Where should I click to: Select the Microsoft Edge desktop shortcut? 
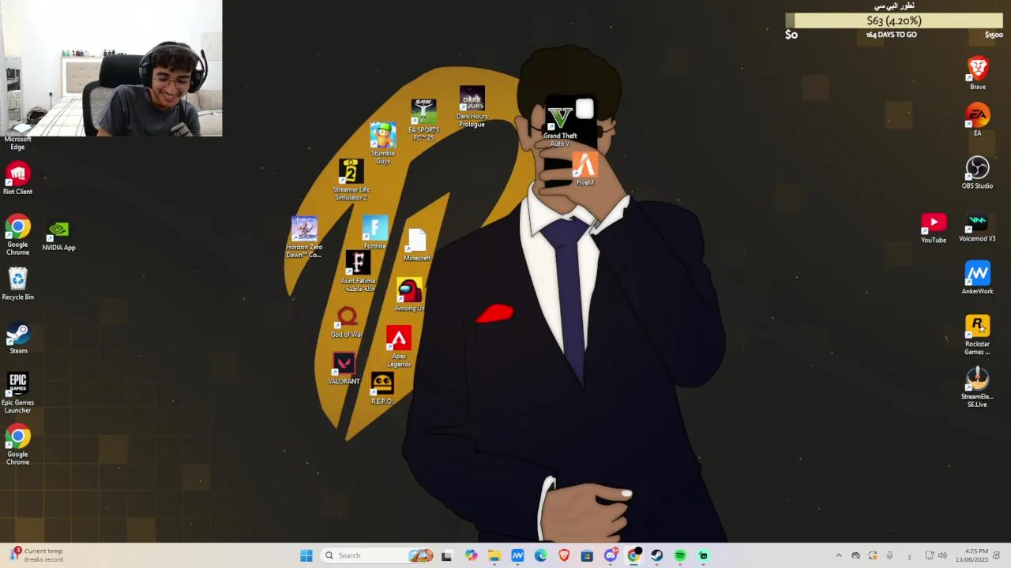(x=17, y=142)
